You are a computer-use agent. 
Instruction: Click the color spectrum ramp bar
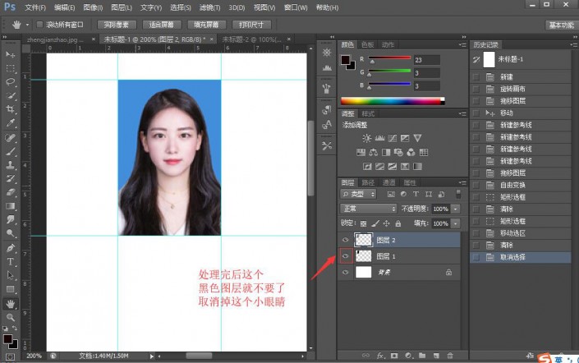pos(393,101)
